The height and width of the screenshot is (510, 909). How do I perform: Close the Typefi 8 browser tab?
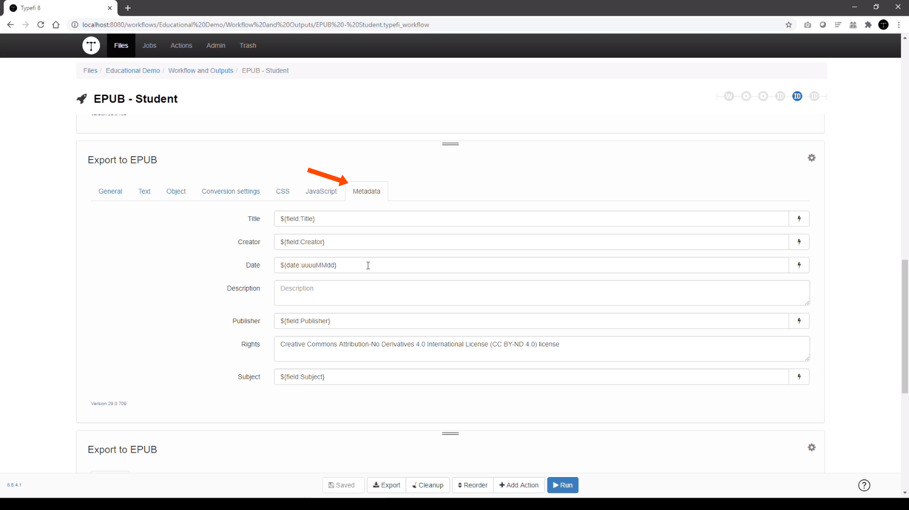tap(110, 8)
